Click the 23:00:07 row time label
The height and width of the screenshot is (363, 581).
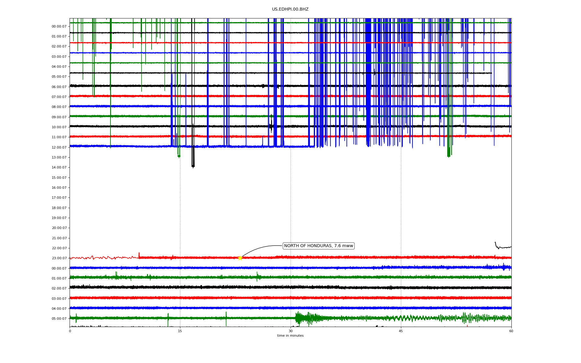pos(59,258)
